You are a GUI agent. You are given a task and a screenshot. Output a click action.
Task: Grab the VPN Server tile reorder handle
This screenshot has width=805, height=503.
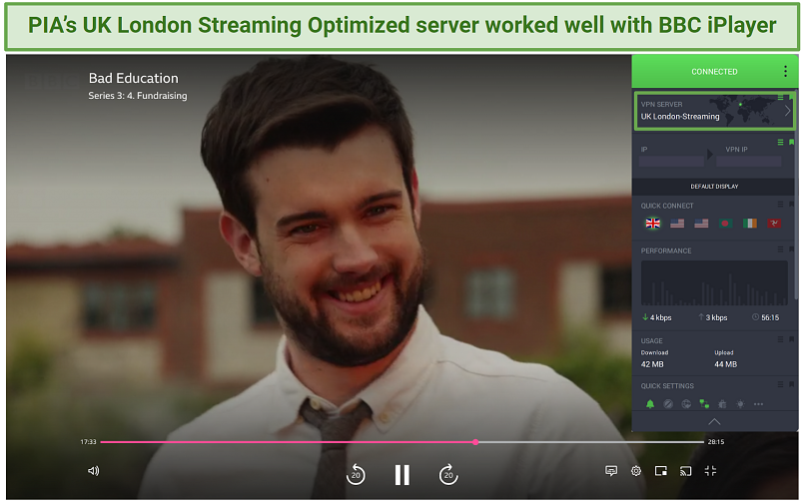(x=780, y=97)
